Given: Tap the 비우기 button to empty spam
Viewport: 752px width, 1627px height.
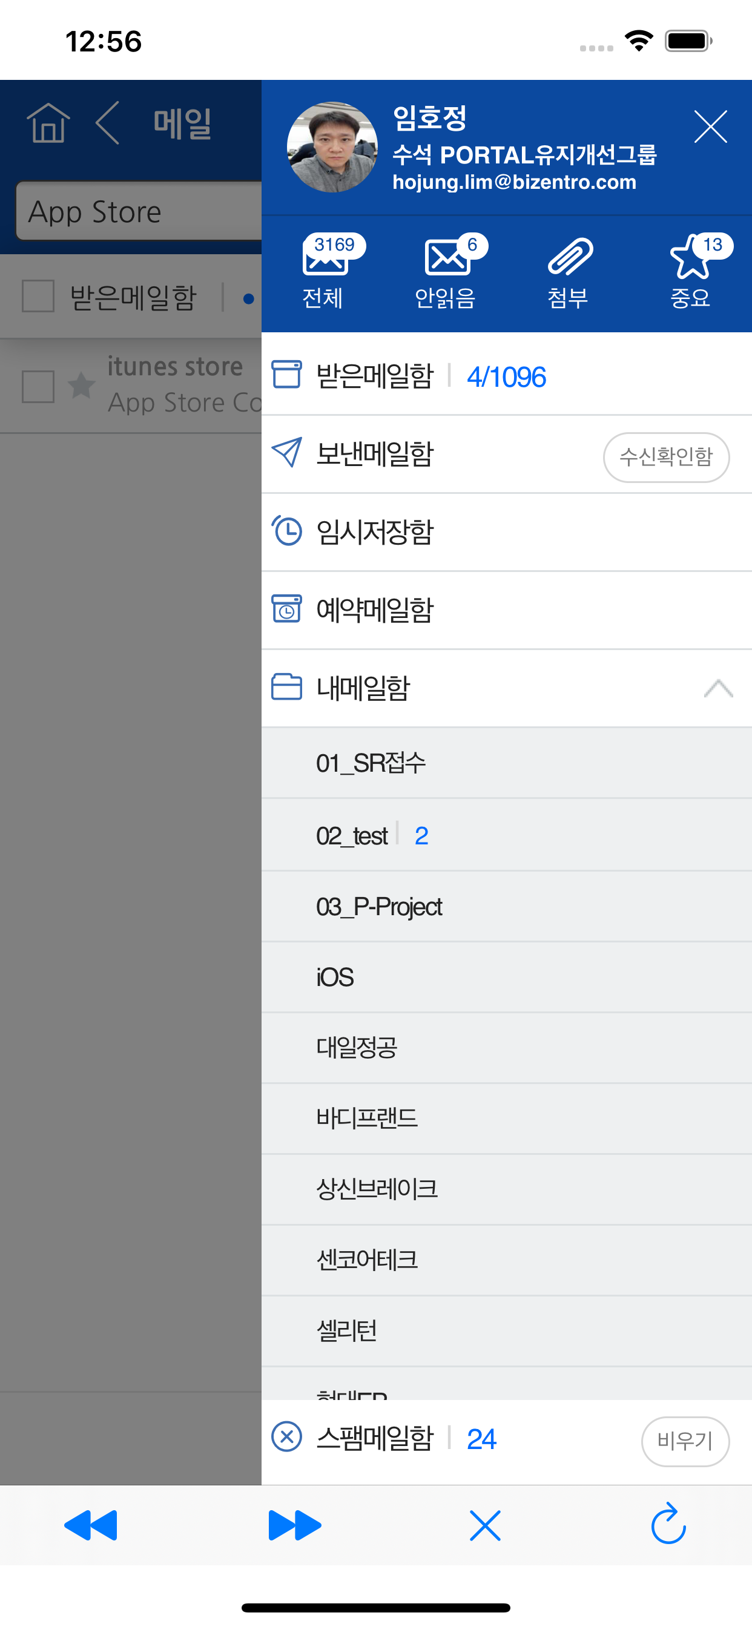Looking at the screenshot, I should 685,1441.
